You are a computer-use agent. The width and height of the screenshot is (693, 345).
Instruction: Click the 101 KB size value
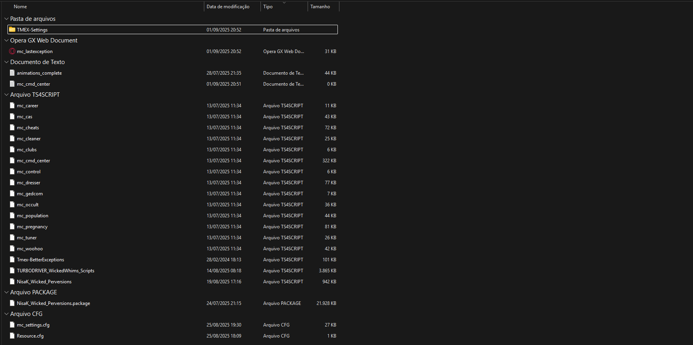click(x=329, y=260)
